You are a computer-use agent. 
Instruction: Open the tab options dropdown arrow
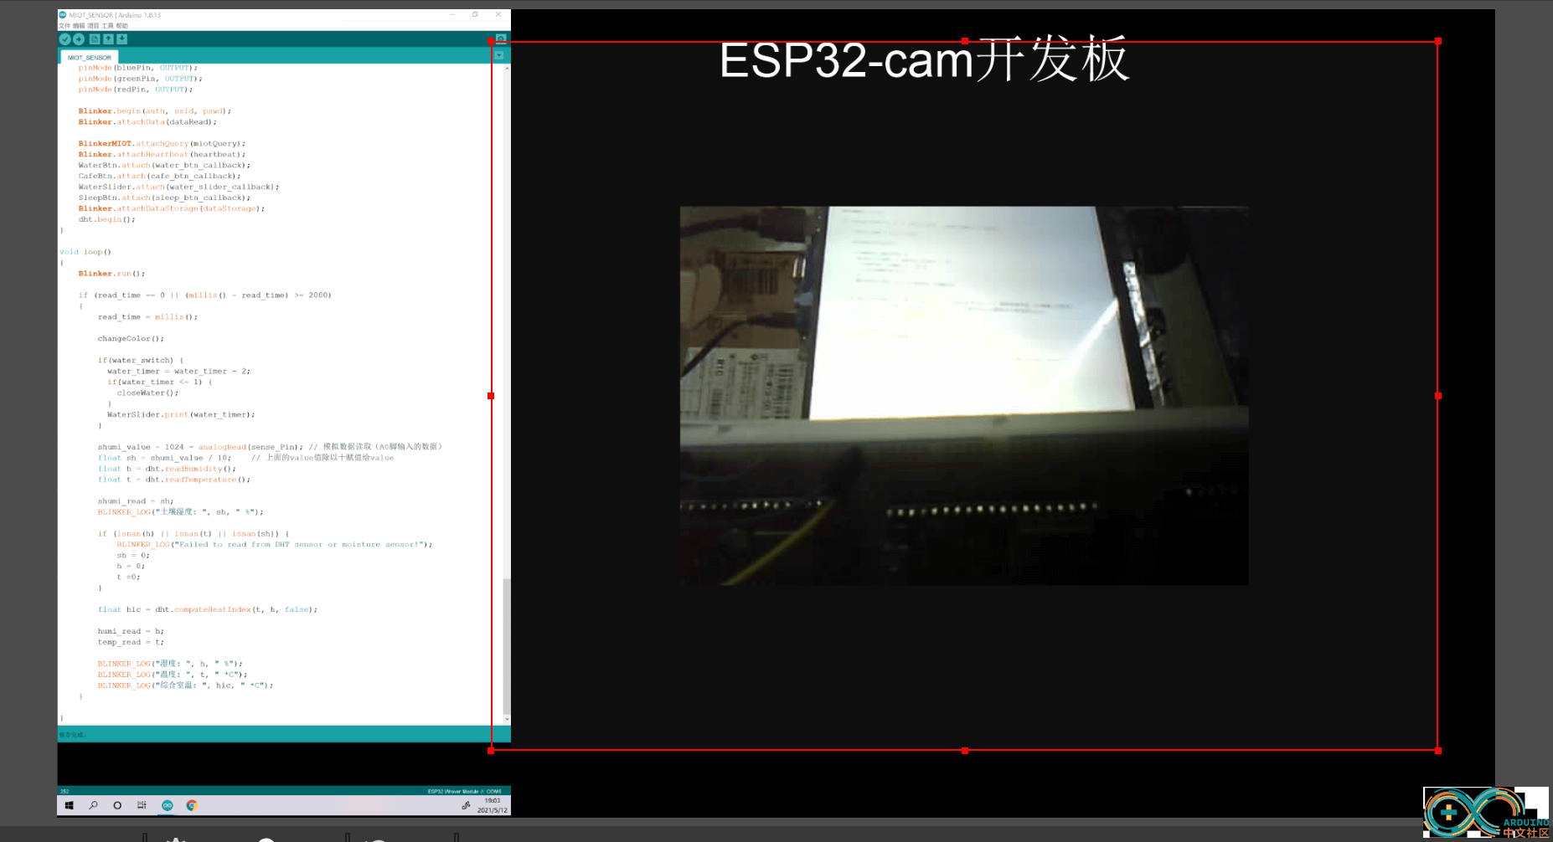click(499, 55)
